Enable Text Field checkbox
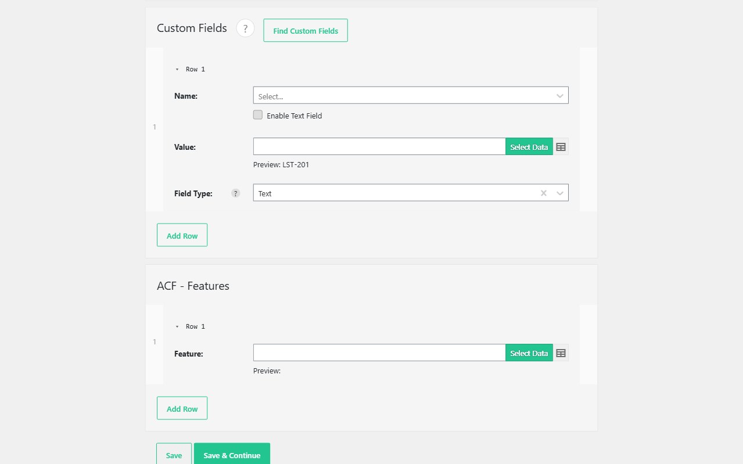The image size is (743, 464). click(x=258, y=115)
